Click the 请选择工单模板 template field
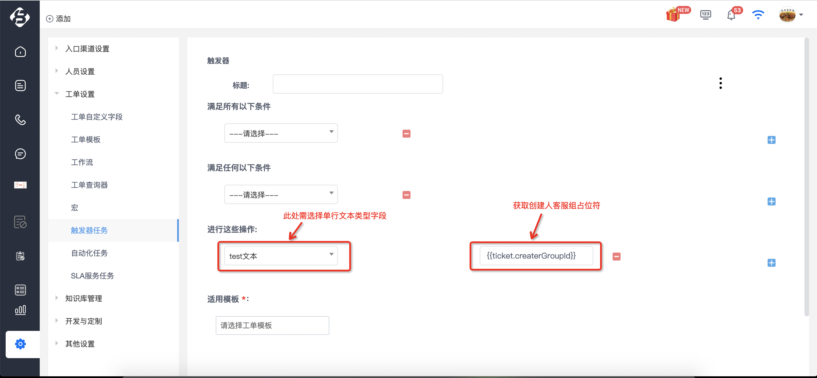817x378 pixels. pyautogui.click(x=272, y=325)
